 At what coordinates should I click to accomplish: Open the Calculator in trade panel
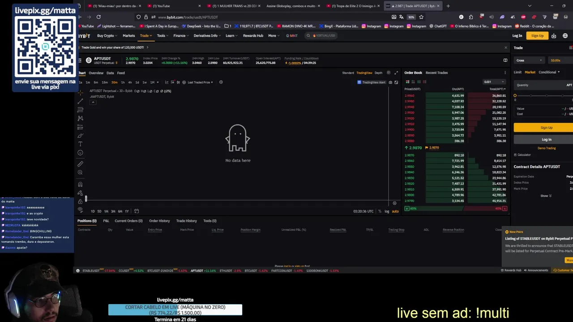pos(522,155)
